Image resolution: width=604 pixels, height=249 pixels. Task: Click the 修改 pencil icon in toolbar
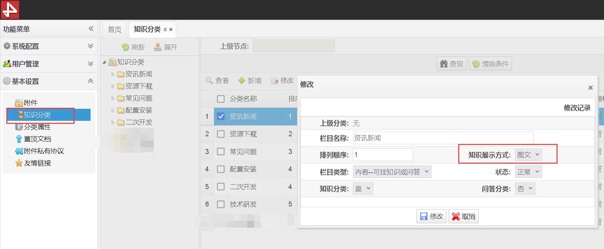coord(274,81)
